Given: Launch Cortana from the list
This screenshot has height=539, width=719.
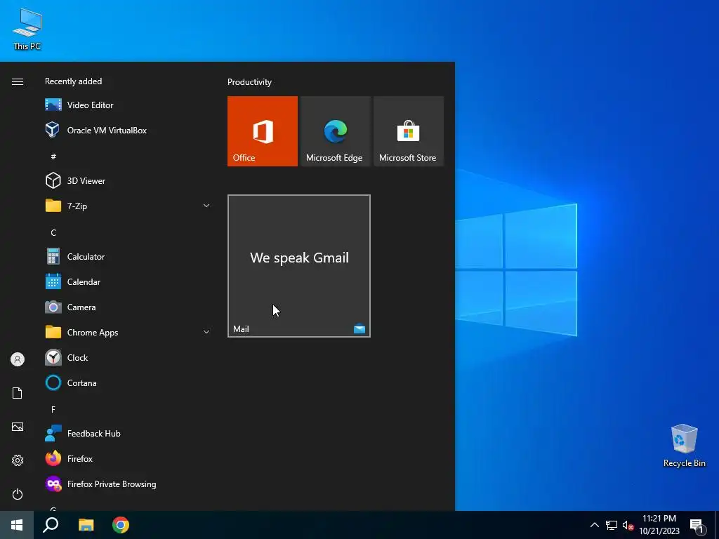Looking at the screenshot, I should (128, 382).
